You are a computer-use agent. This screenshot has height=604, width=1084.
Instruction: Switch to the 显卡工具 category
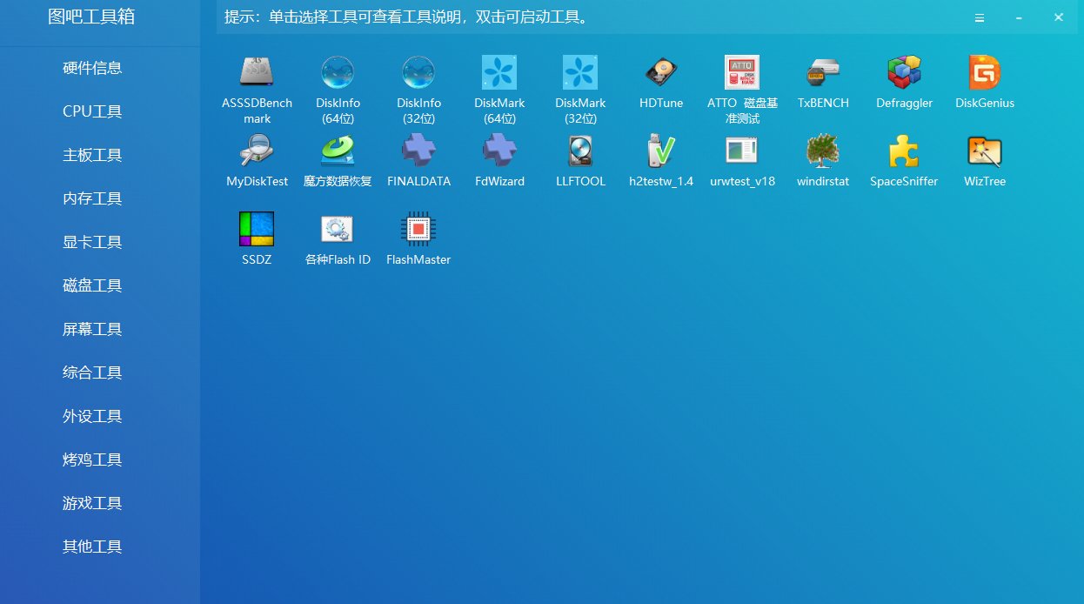[92, 242]
